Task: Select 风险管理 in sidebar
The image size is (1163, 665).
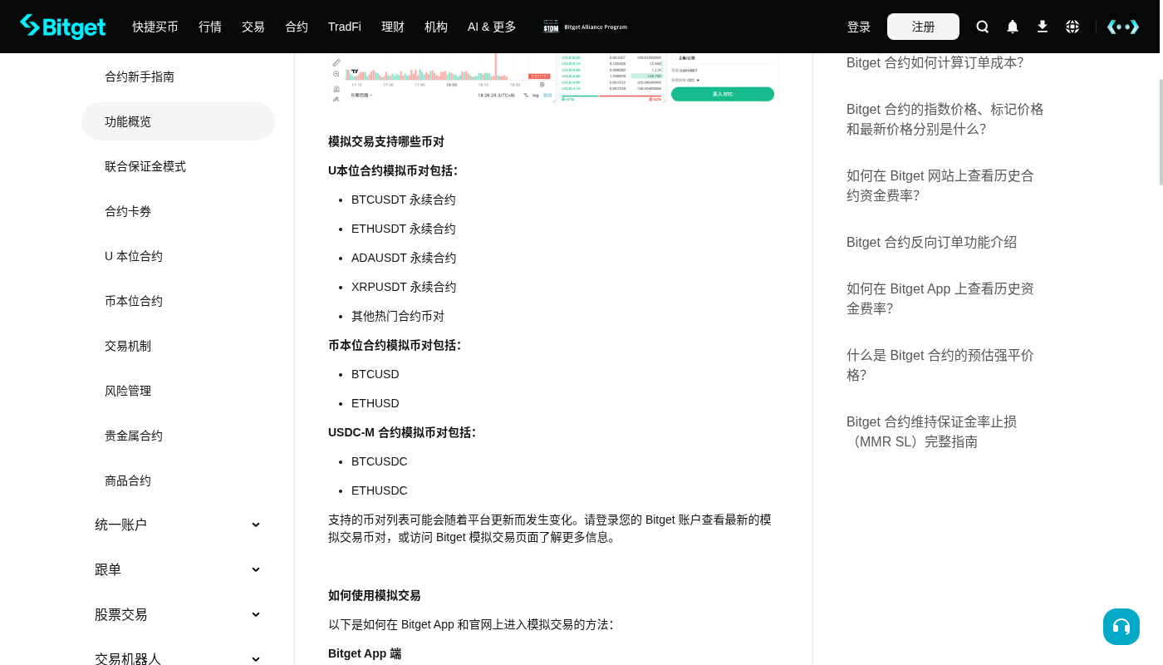Action: coord(178,391)
